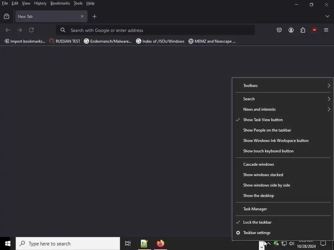Open the History menu

coord(40,3)
